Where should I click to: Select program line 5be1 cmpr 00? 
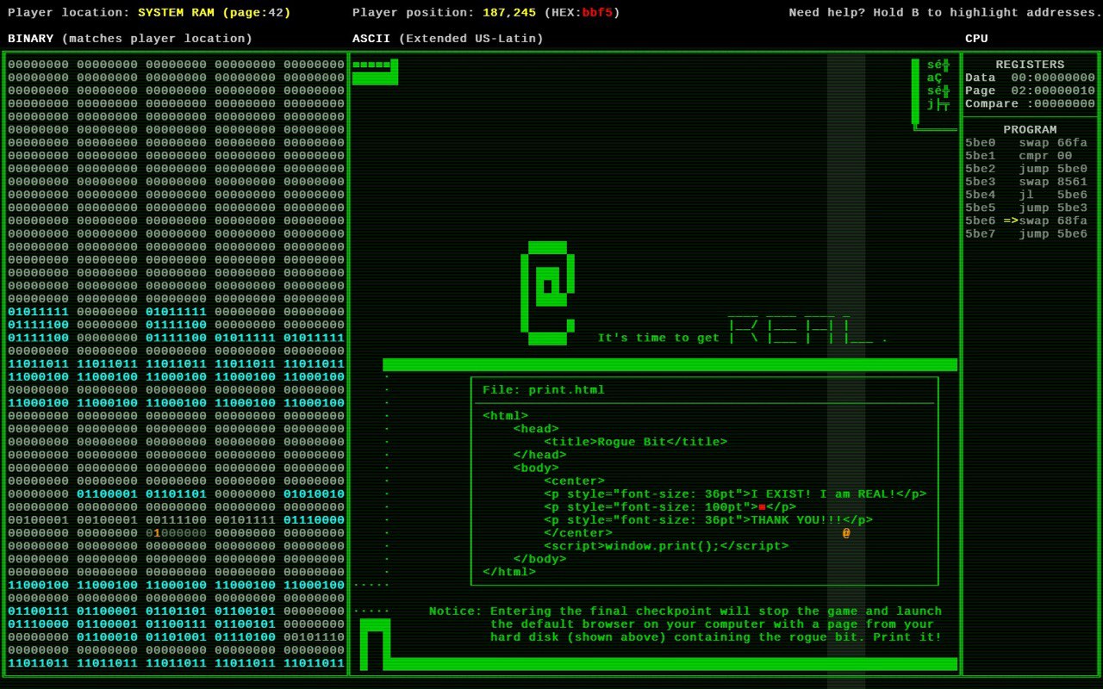(1019, 156)
